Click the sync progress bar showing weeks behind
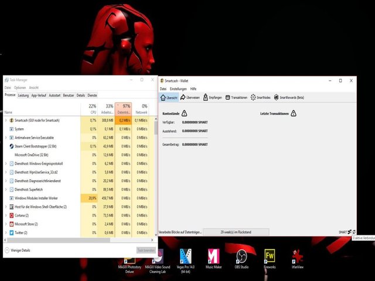 pos(236,232)
